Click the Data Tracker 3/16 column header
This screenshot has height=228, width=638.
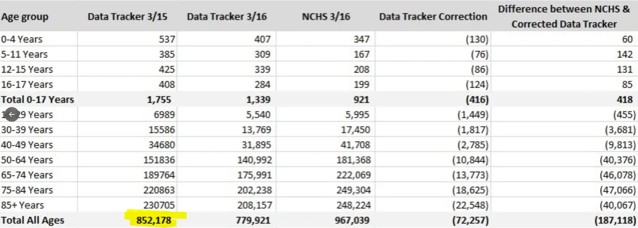click(227, 17)
